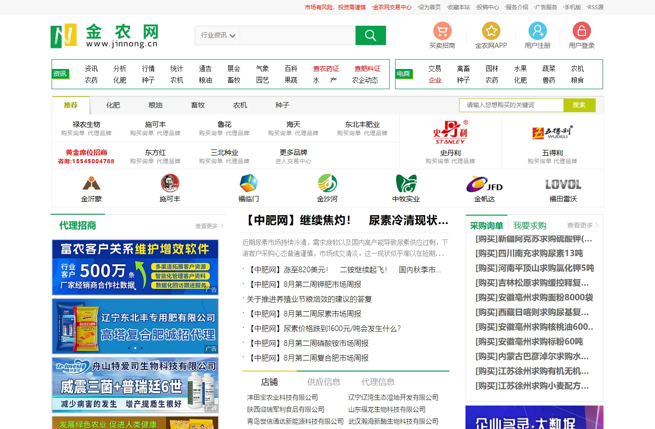Select the 推荐 tab
This screenshot has width=655, height=429.
[71, 105]
